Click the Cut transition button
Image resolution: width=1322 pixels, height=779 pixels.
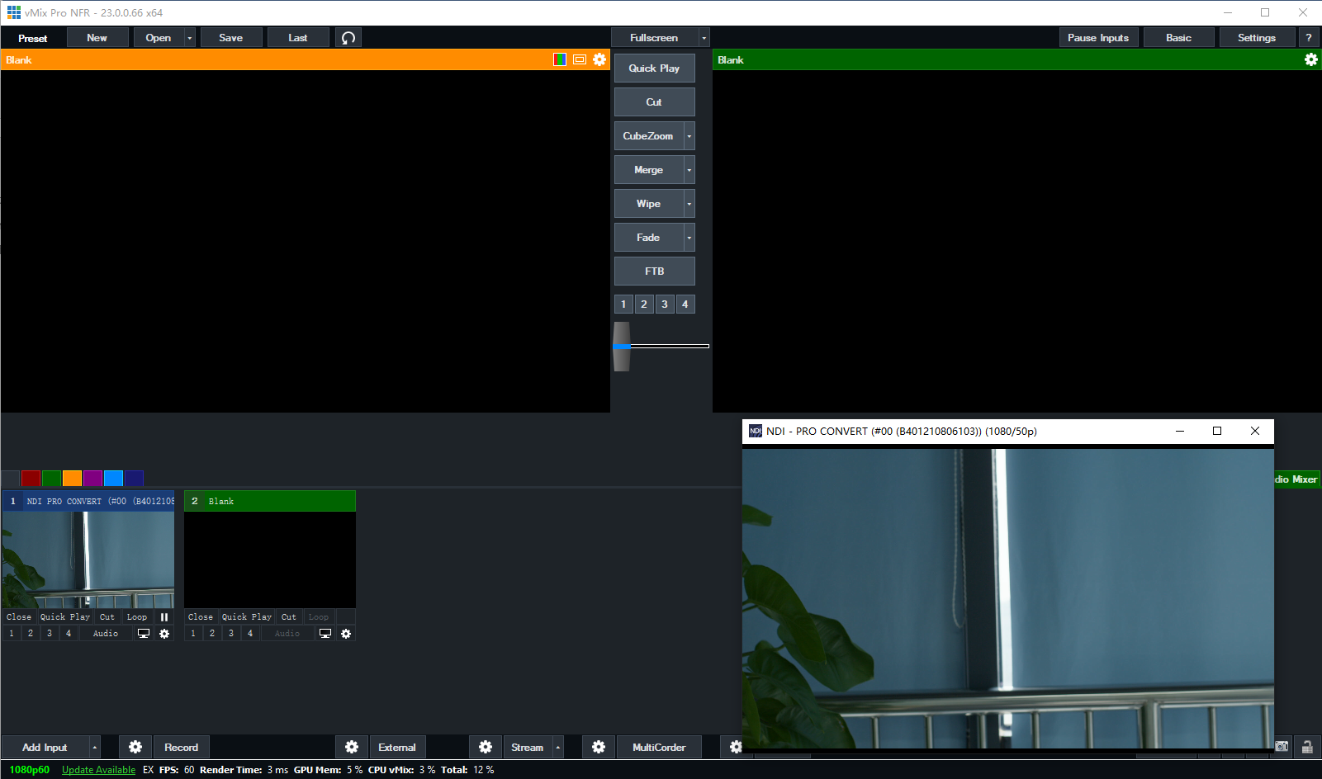(654, 102)
